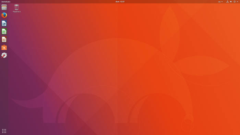Launch LibreOffice Impress from the dock
The image size is (240, 135).
point(4,39)
